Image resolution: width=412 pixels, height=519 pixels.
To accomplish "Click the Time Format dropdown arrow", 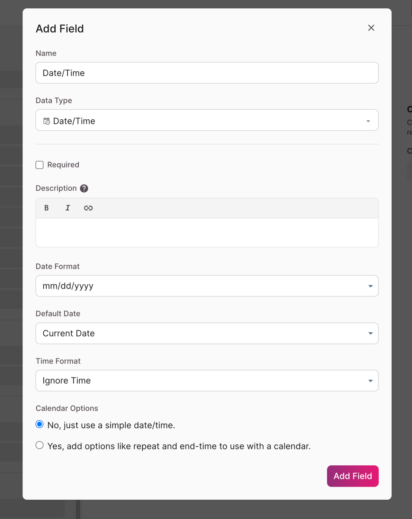I will click(370, 381).
